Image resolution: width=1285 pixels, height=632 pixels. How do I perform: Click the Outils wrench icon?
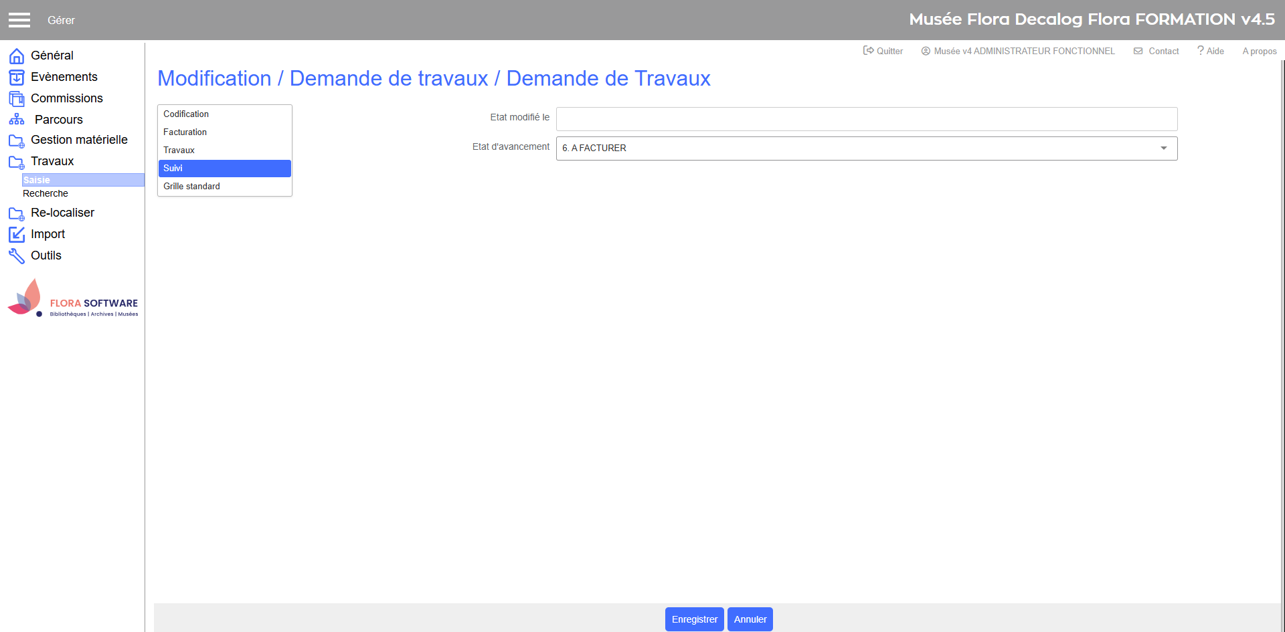click(17, 256)
